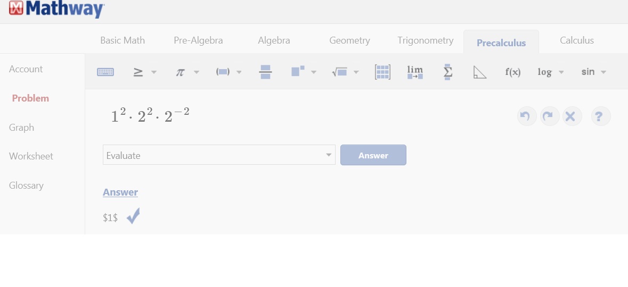
Task: Open the keyboard input icon
Action: pyautogui.click(x=105, y=72)
